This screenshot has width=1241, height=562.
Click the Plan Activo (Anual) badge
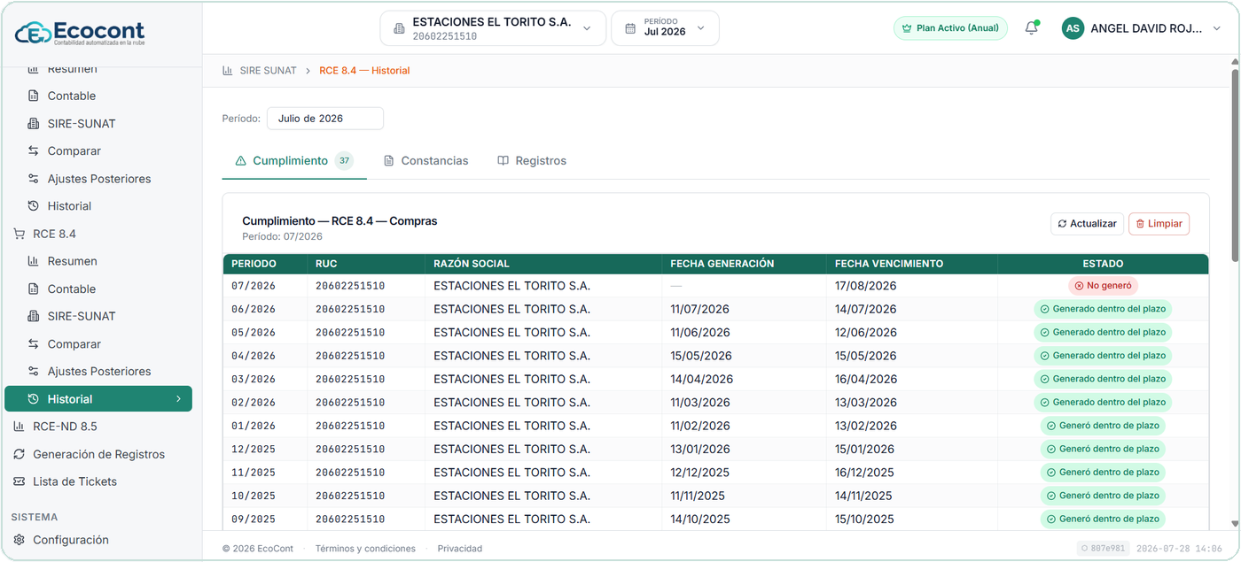click(950, 28)
